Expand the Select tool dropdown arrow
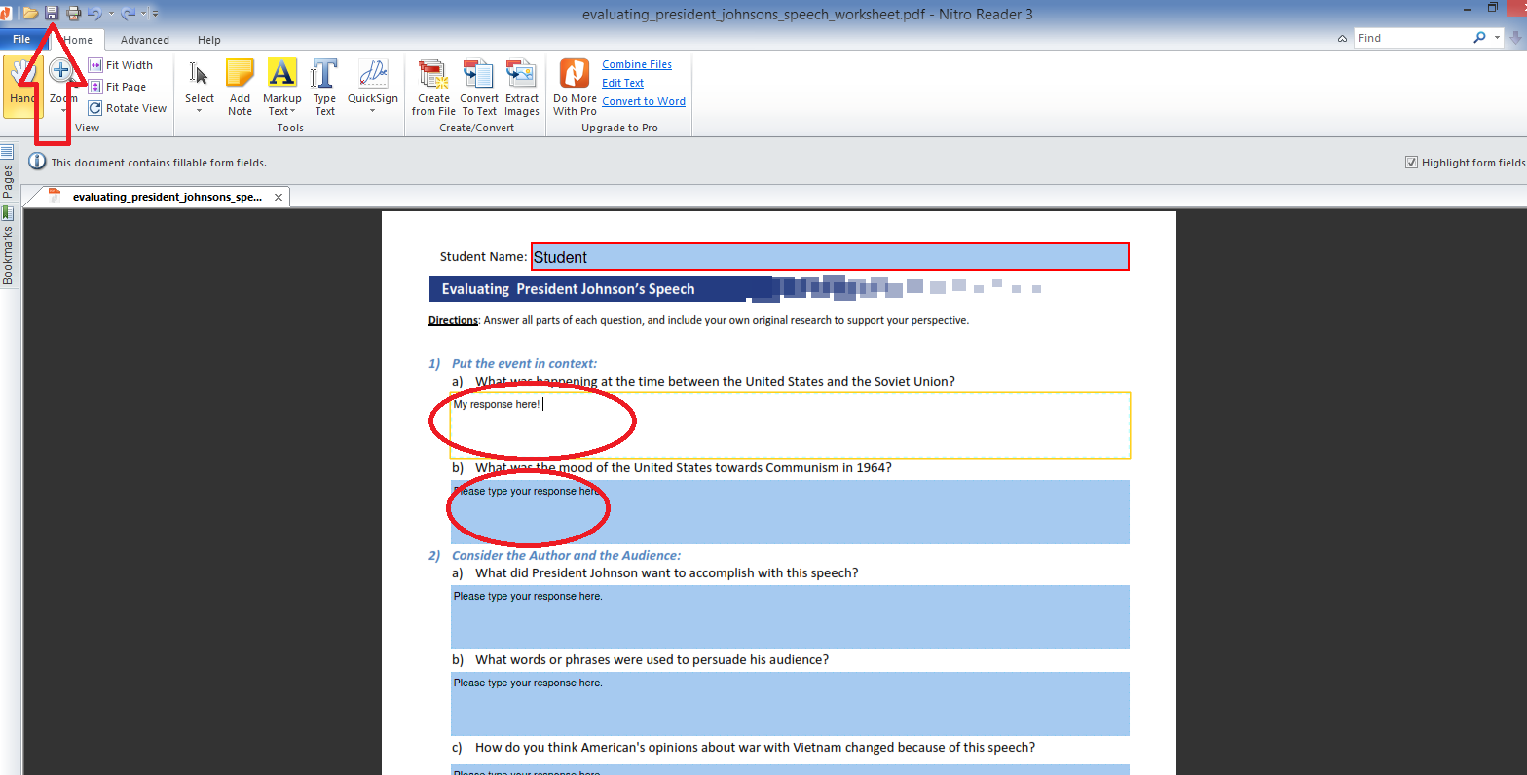Image resolution: width=1527 pixels, height=775 pixels. [x=199, y=111]
